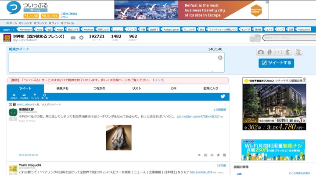
Task: Open the htn.to/AsKuAN link
Action: click(x=201, y=172)
